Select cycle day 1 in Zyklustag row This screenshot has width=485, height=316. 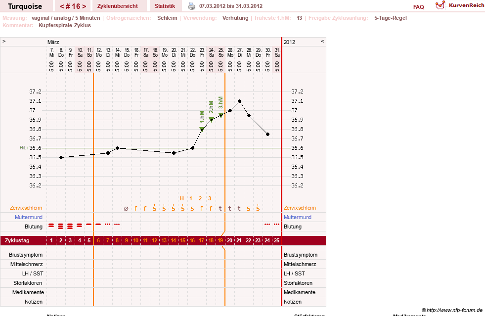[51, 240]
